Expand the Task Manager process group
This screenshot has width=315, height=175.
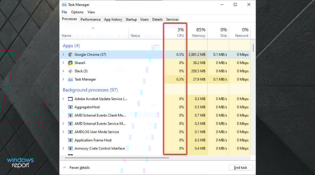63,79
